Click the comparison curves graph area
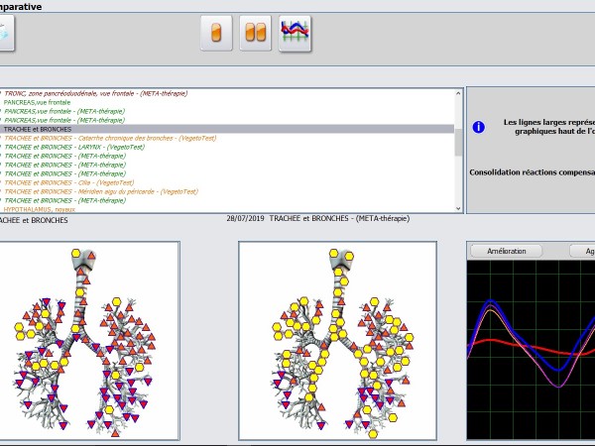Image resolution: width=595 pixels, height=446 pixels. 531,347
